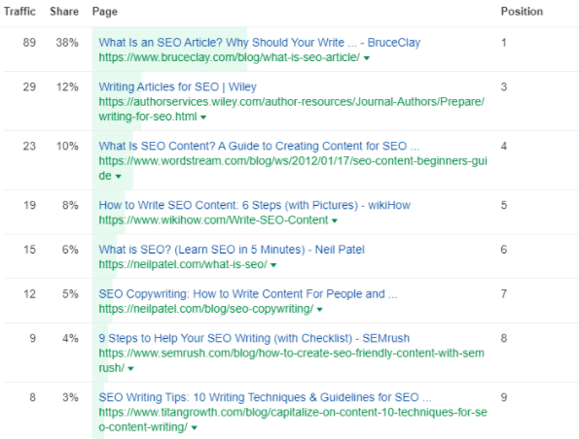Select position 5 in wikiHow row
The width and height of the screenshot is (579, 439).
point(504,205)
